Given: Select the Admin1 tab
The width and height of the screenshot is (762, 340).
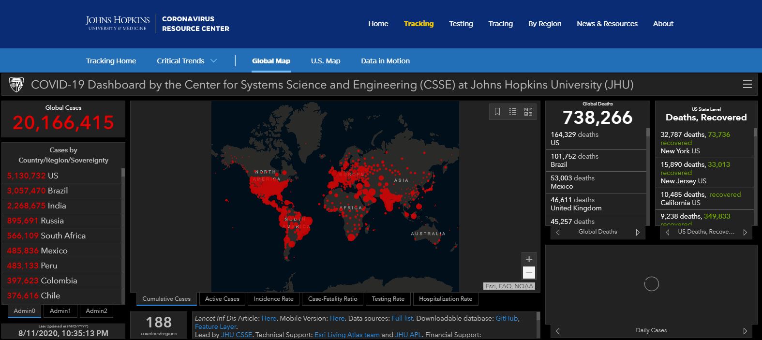Looking at the screenshot, I should [x=60, y=311].
